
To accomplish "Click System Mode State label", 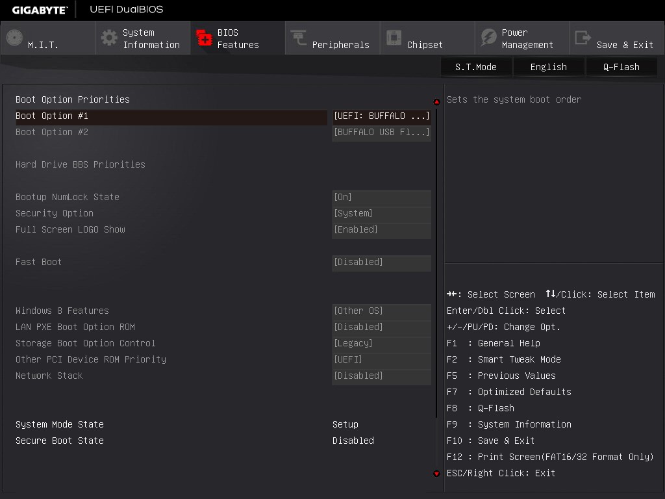I will tap(59, 425).
